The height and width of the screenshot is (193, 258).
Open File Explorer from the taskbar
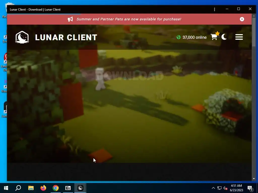click(x=31, y=188)
